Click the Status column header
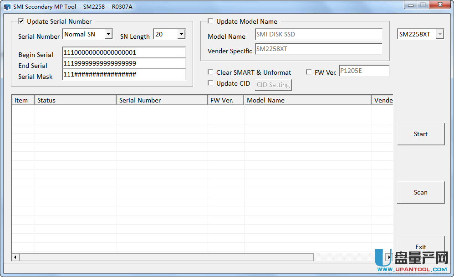Screen dimensions: 454x277 point(75,100)
